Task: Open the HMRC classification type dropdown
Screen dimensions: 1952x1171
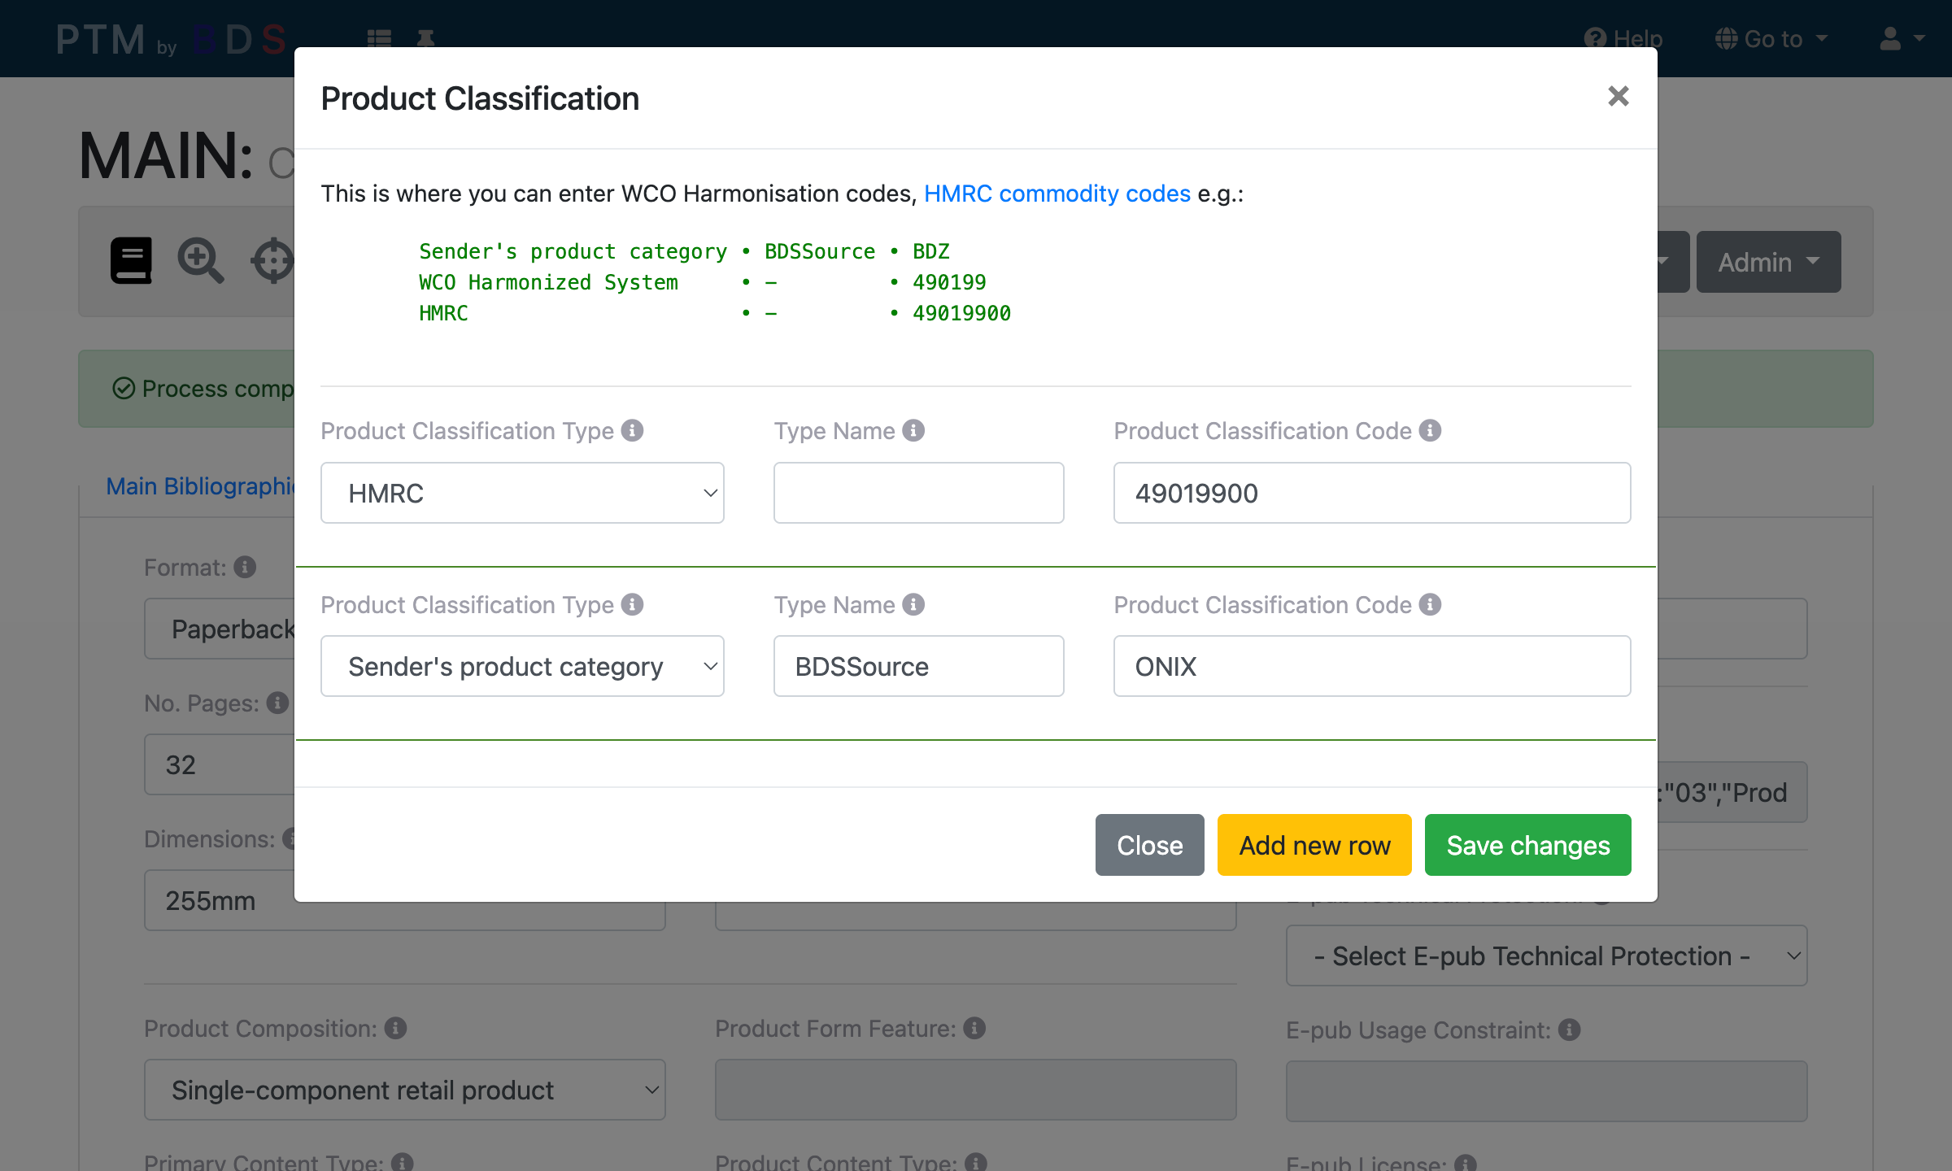Action: pos(522,493)
